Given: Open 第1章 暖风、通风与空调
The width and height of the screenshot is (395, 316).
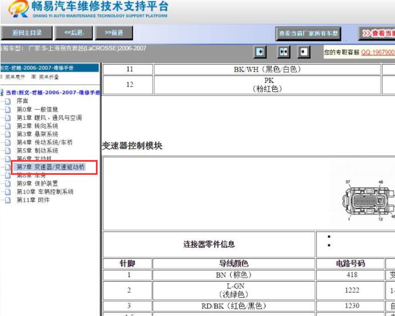Looking at the screenshot, I should coord(49,118).
